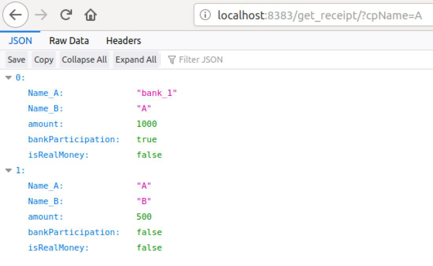Screen dimensions: 433x266
Task: Click the Name_A key in item 0
Action: (x=46, y=93)
